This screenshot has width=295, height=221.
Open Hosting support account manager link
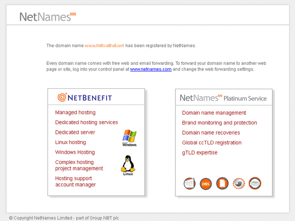(75, 182)
